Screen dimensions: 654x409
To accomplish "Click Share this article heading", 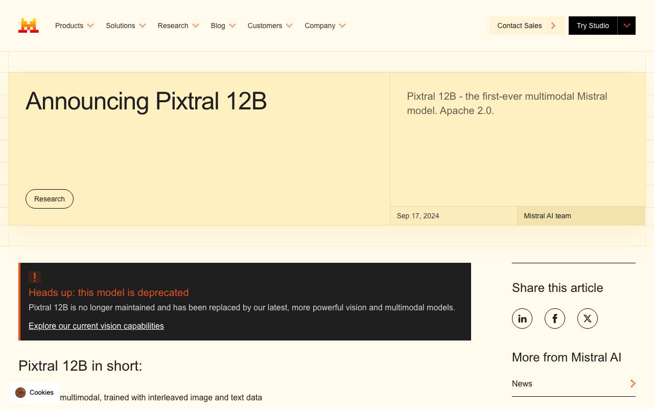I will click(557, 288).
